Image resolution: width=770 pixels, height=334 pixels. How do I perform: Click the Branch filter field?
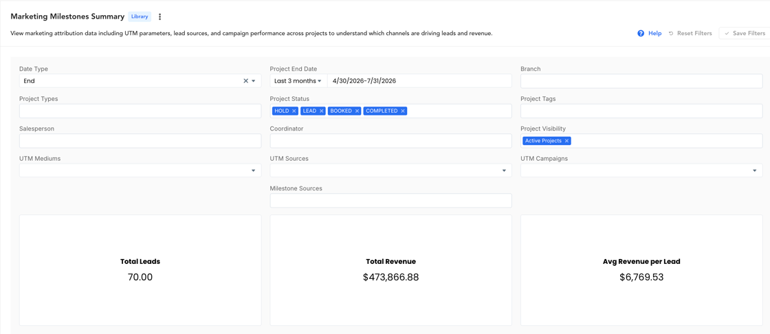click(x=641, y=81)
